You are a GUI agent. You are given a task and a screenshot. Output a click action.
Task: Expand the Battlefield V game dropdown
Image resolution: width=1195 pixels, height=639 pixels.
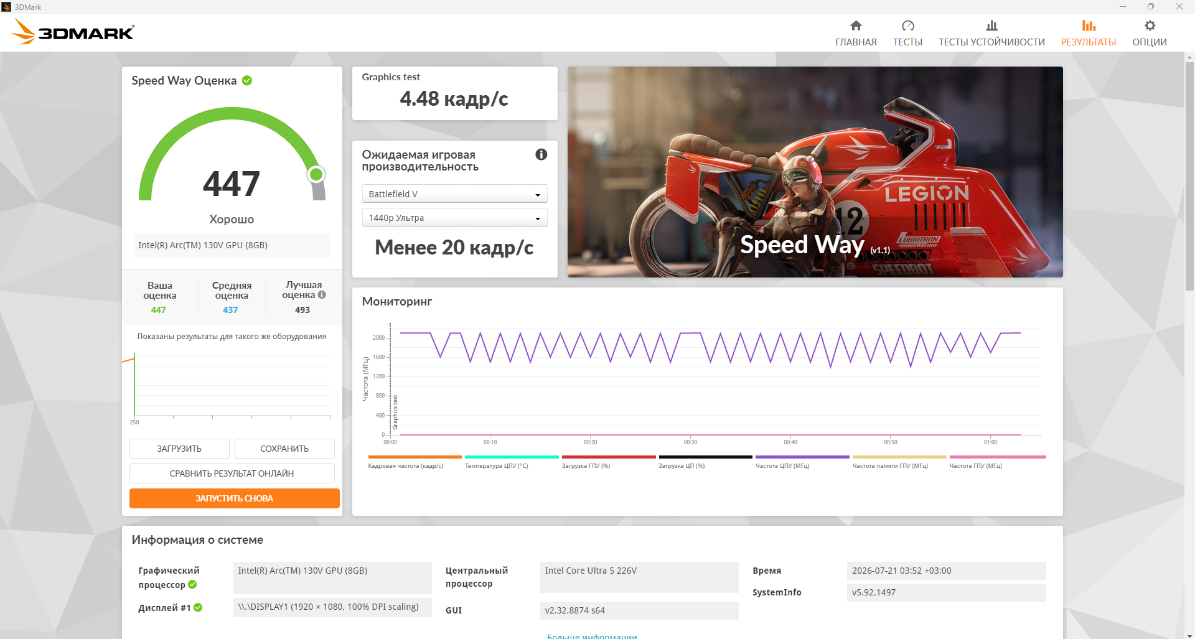[x=454, y=194]
